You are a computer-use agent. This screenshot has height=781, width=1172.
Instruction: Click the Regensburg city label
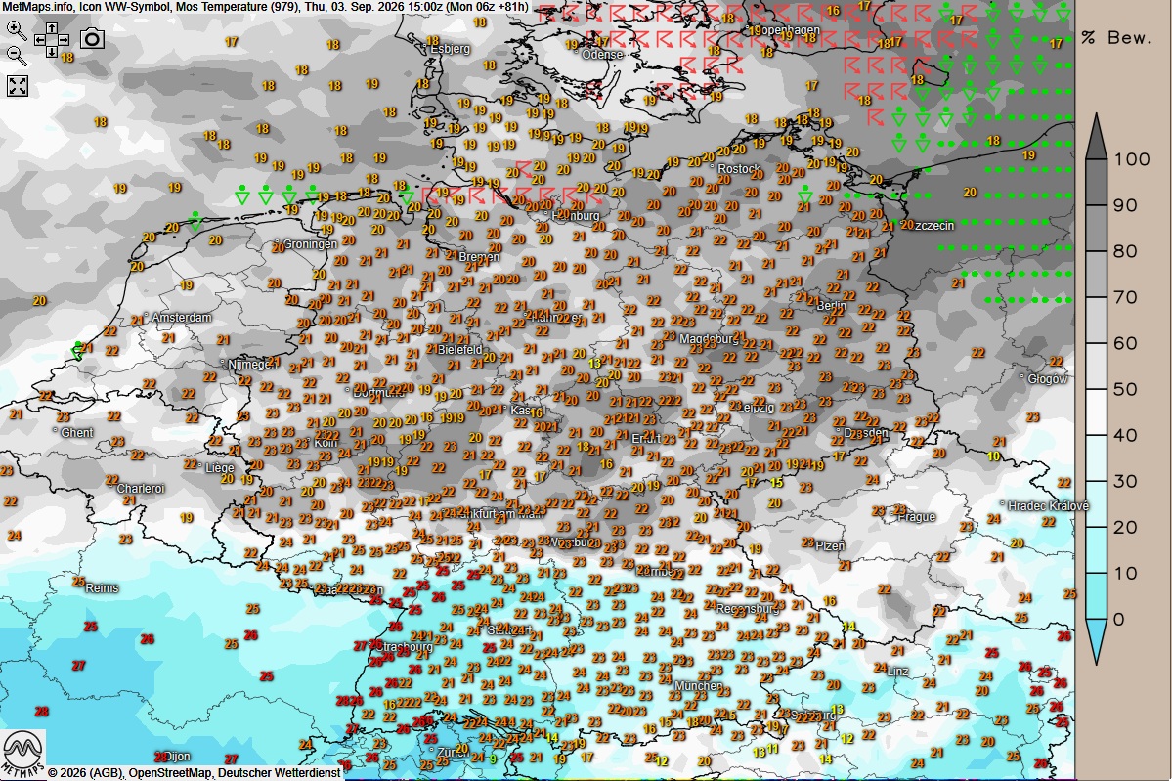tap(748, 609)
